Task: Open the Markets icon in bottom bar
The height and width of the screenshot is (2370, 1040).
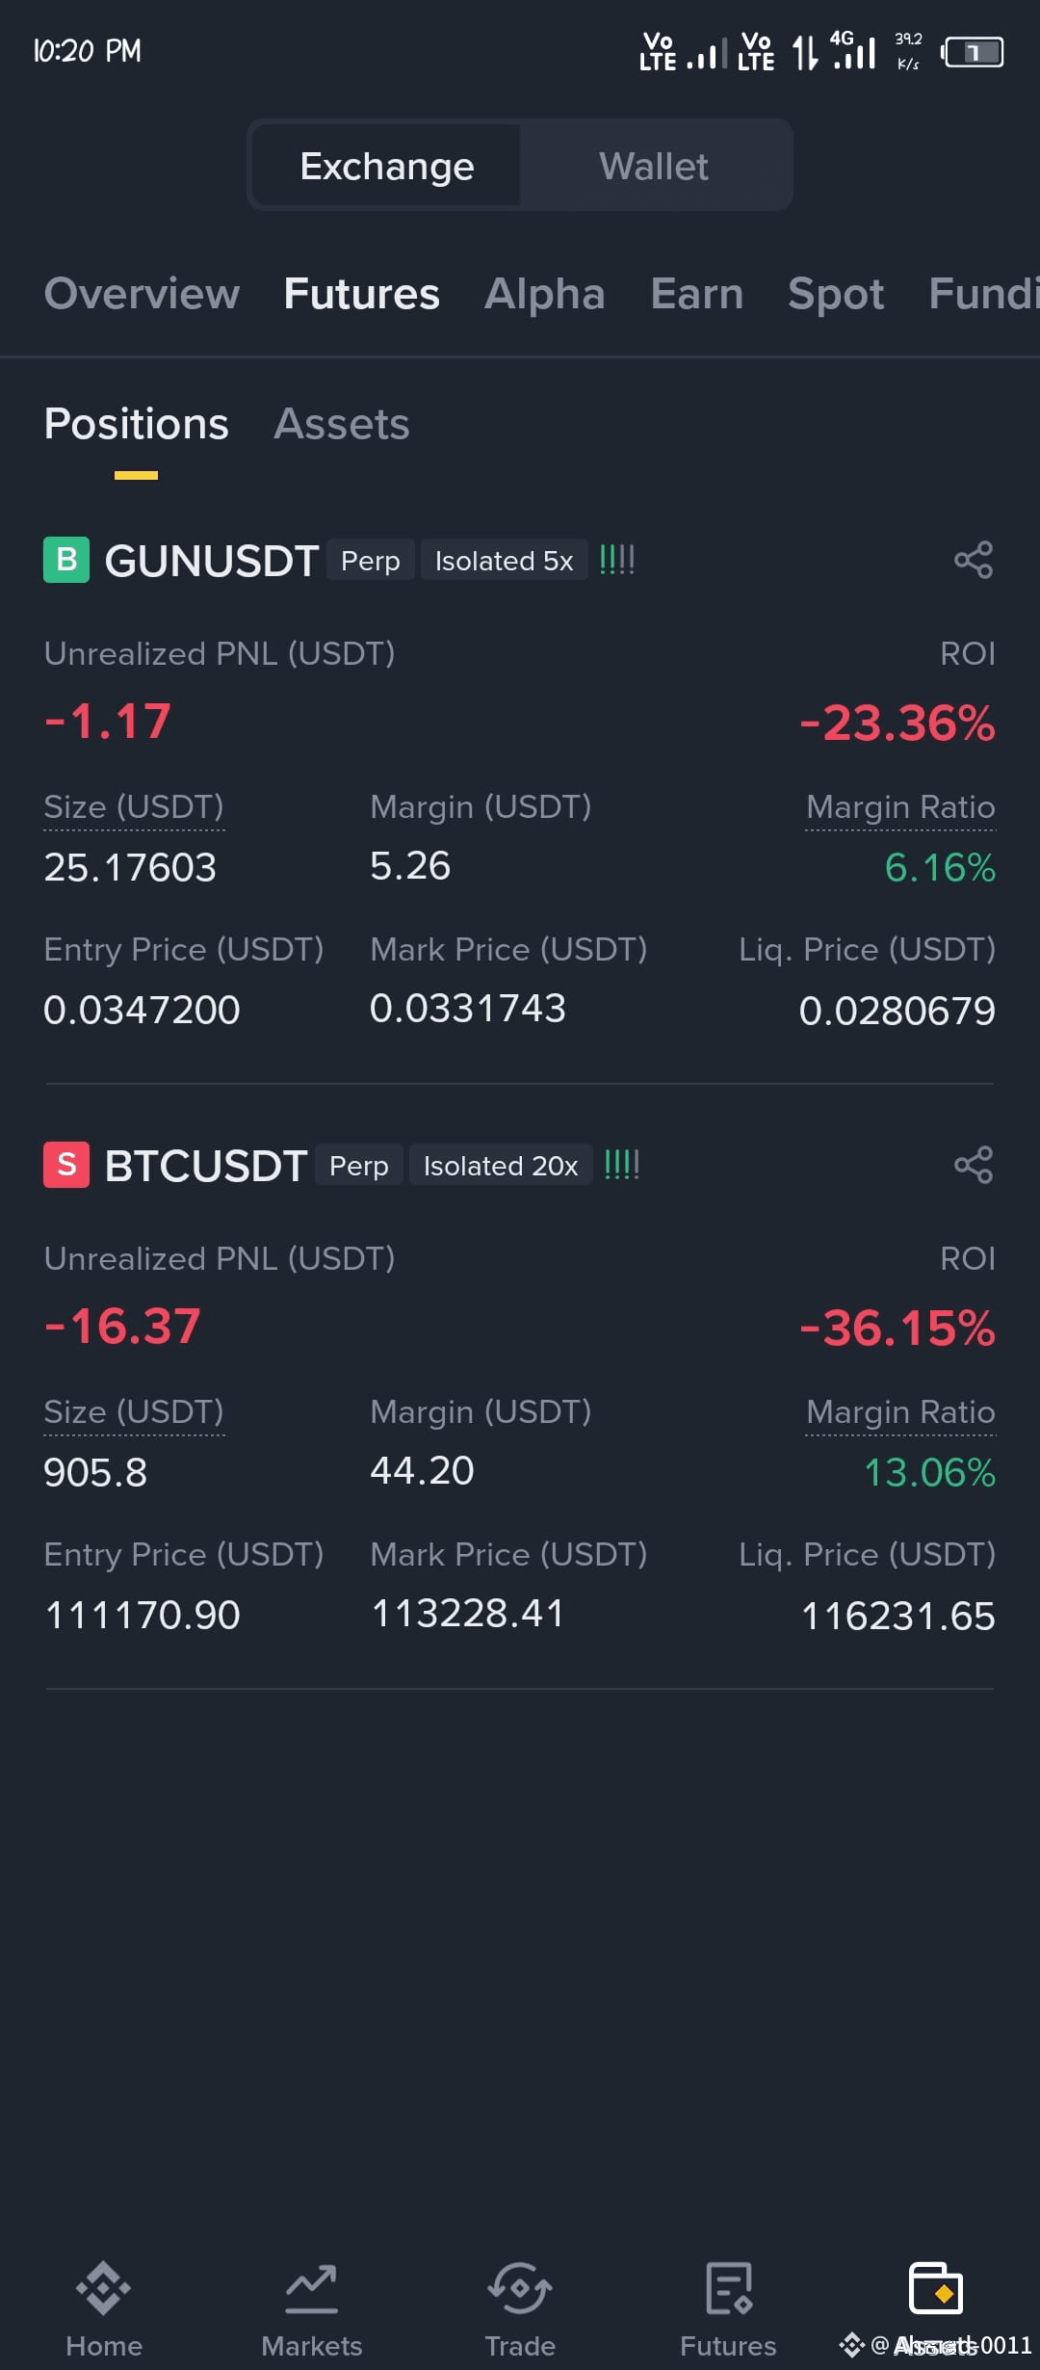Action: pyautogui.click(x=311, y=2288)
